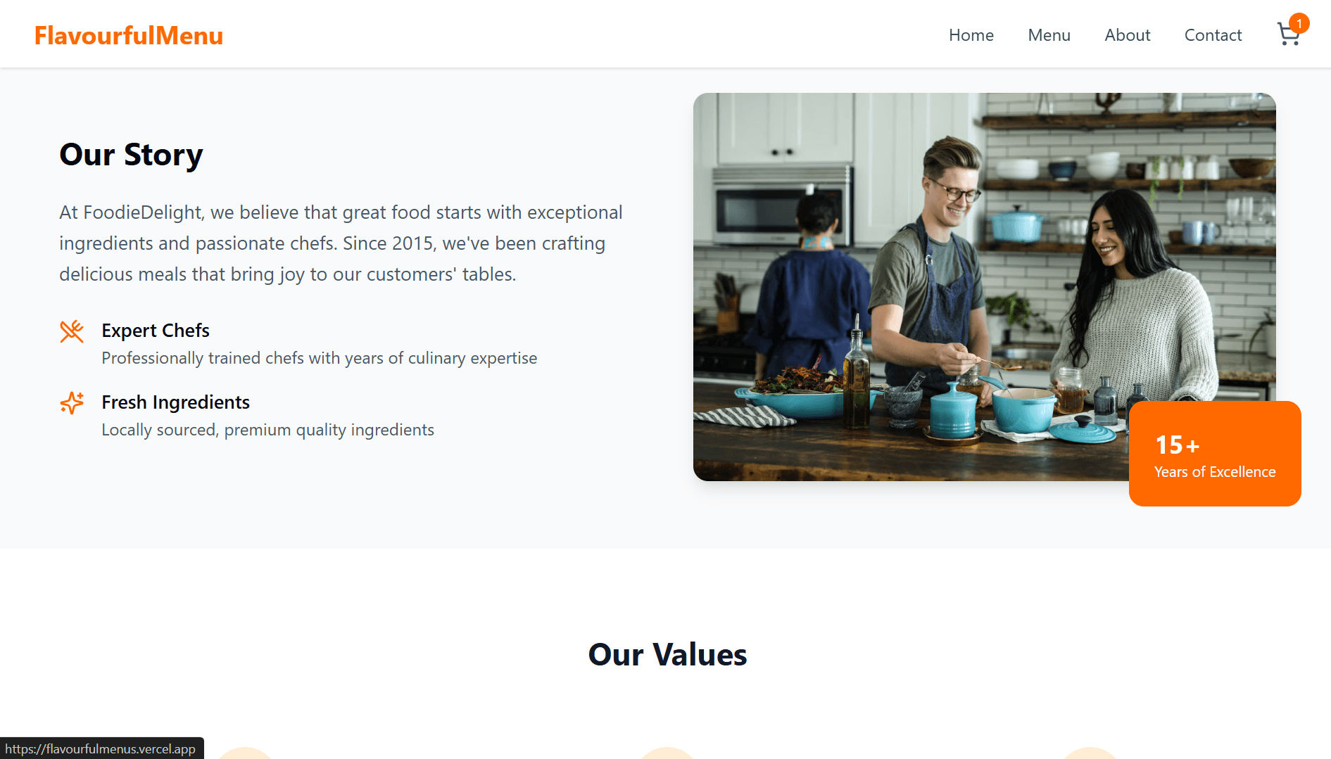The width and height of the screenshot is (1331, 759).
Task: Open the Contact page link
Action: pyautogui.click(x=1213, y=35)
